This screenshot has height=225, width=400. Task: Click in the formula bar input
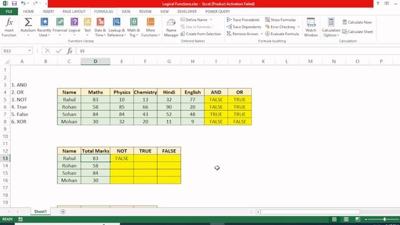(x=237, y=51)
